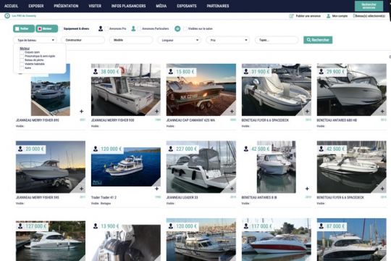Screen dimensions: 391x261
Task: Open the Prix dropdown
Action: coord(228,40)
